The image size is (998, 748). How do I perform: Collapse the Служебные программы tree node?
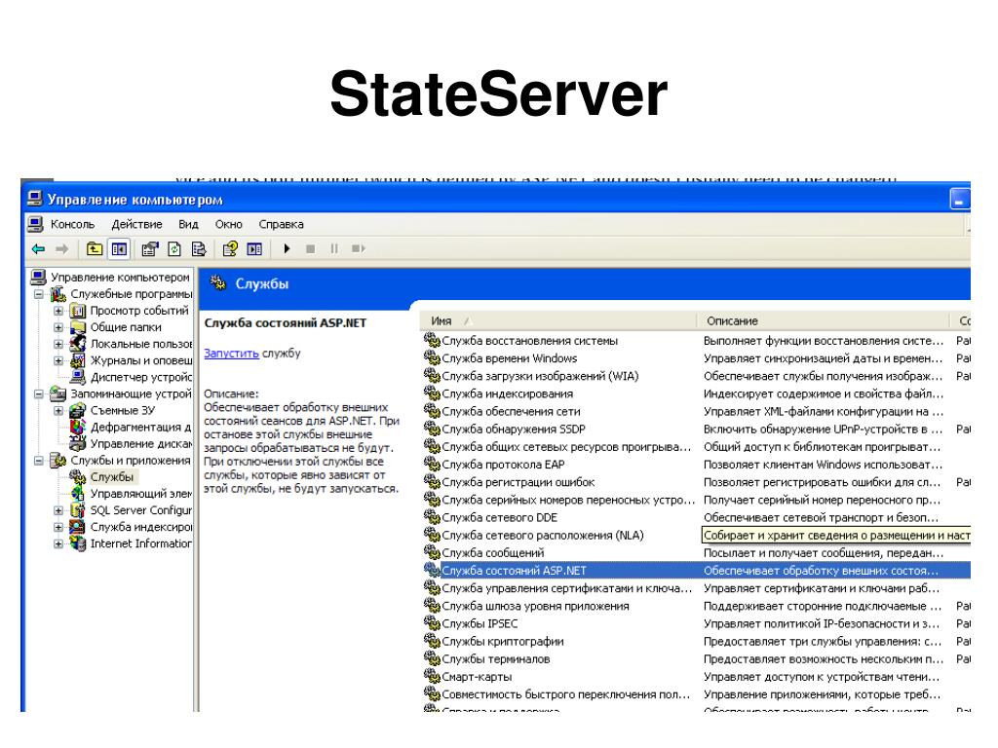[40, 294]
